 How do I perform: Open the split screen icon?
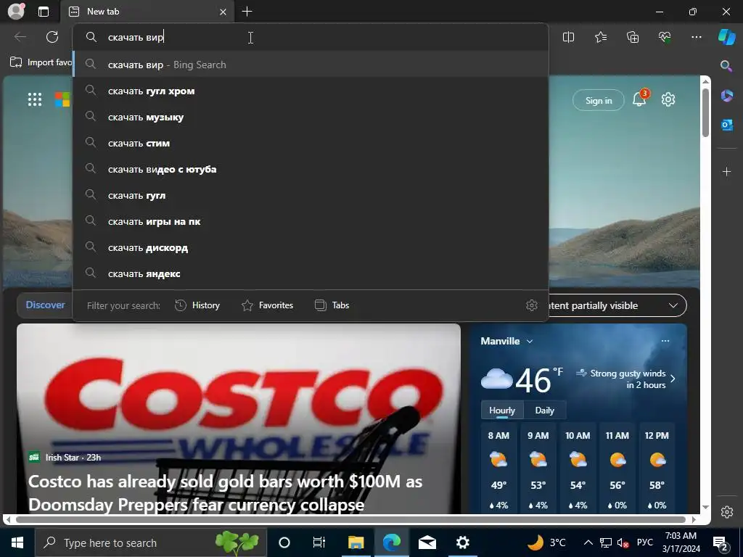click(x=568, y=37)
